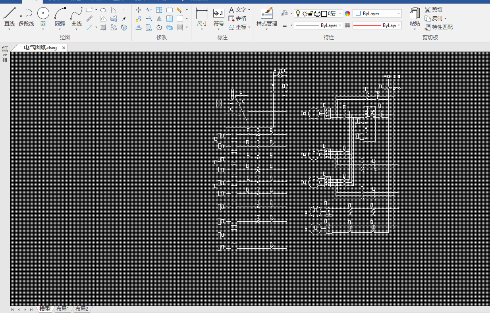Switch to the 布局1 layout tab
The width and height of the screenshot is (490, 313).
62,309
